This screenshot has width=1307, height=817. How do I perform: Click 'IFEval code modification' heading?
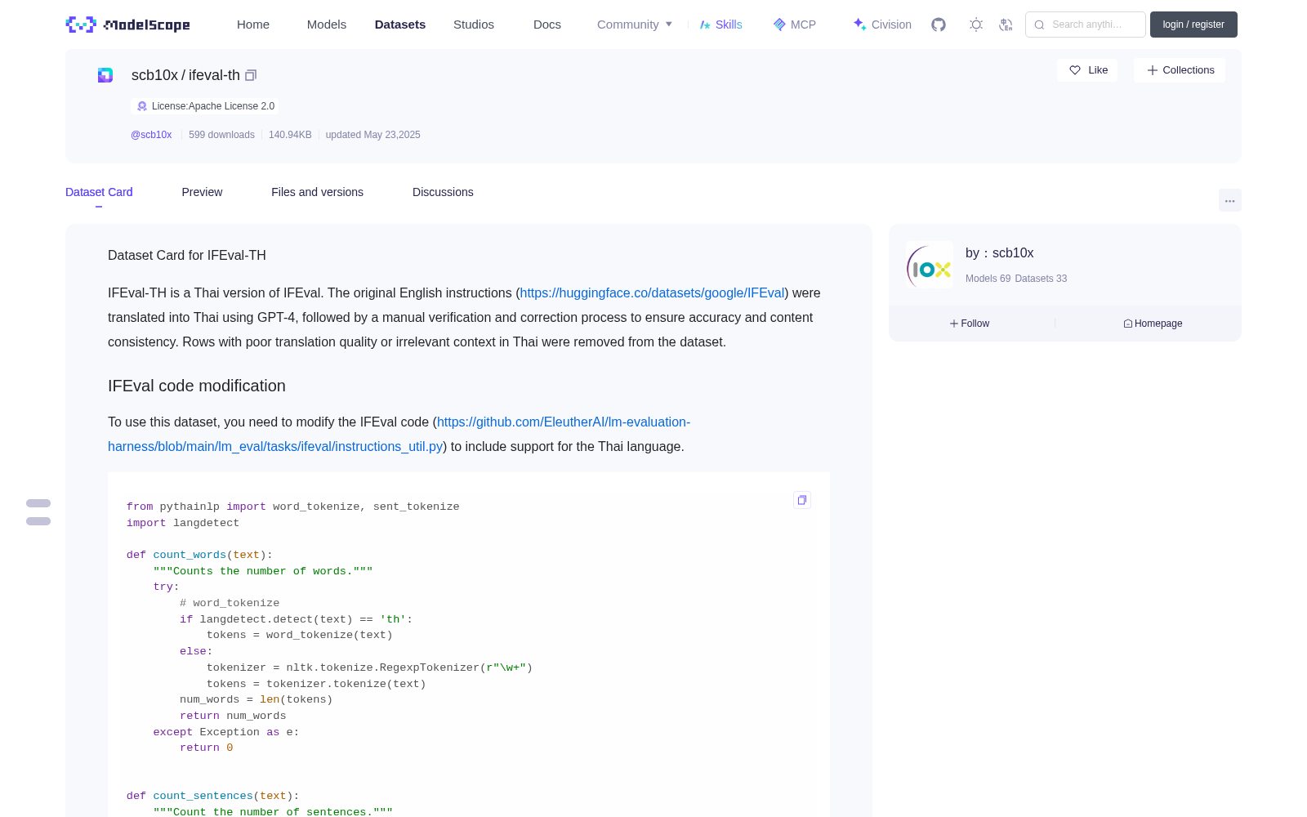click(x=197, y=386)
